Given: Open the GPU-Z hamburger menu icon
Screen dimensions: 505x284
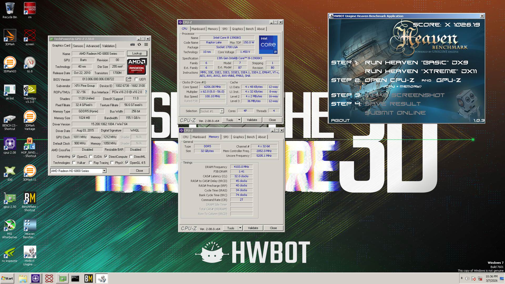Looking at the screenshot, I should pyautogui.click(x=146, y=45).
